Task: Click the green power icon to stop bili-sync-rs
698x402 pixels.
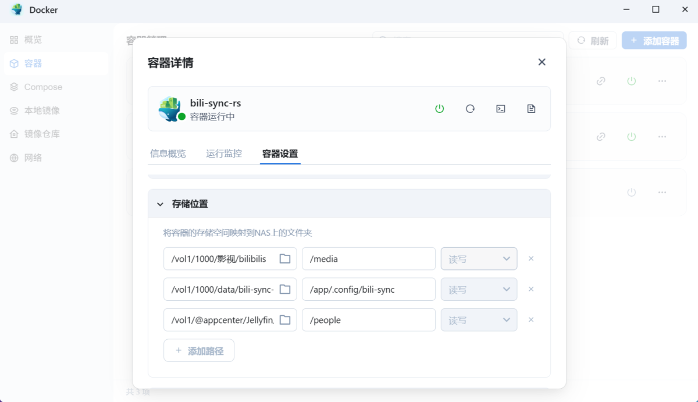Action: point(440,108)
